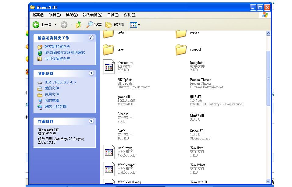Select the War3x.mpq file icon
Screen dimensions: 292x187
(x=109, y=169)
